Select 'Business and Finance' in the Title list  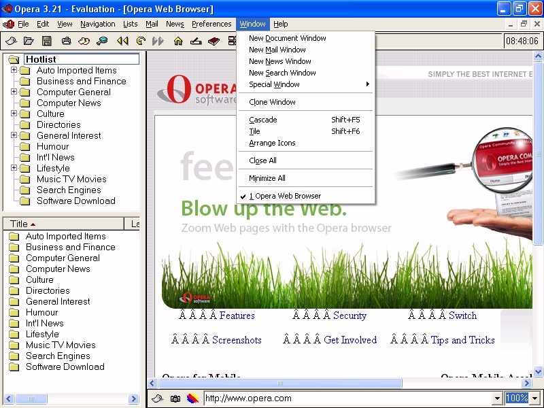[71, 248]
